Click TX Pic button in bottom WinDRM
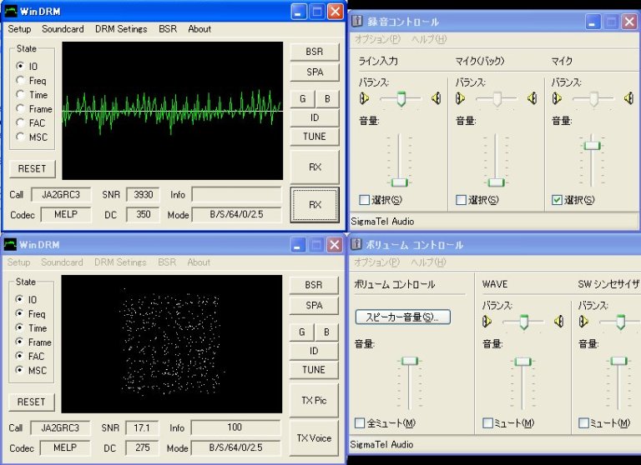This screenshot has height=465, width=641. coord(314,401)
